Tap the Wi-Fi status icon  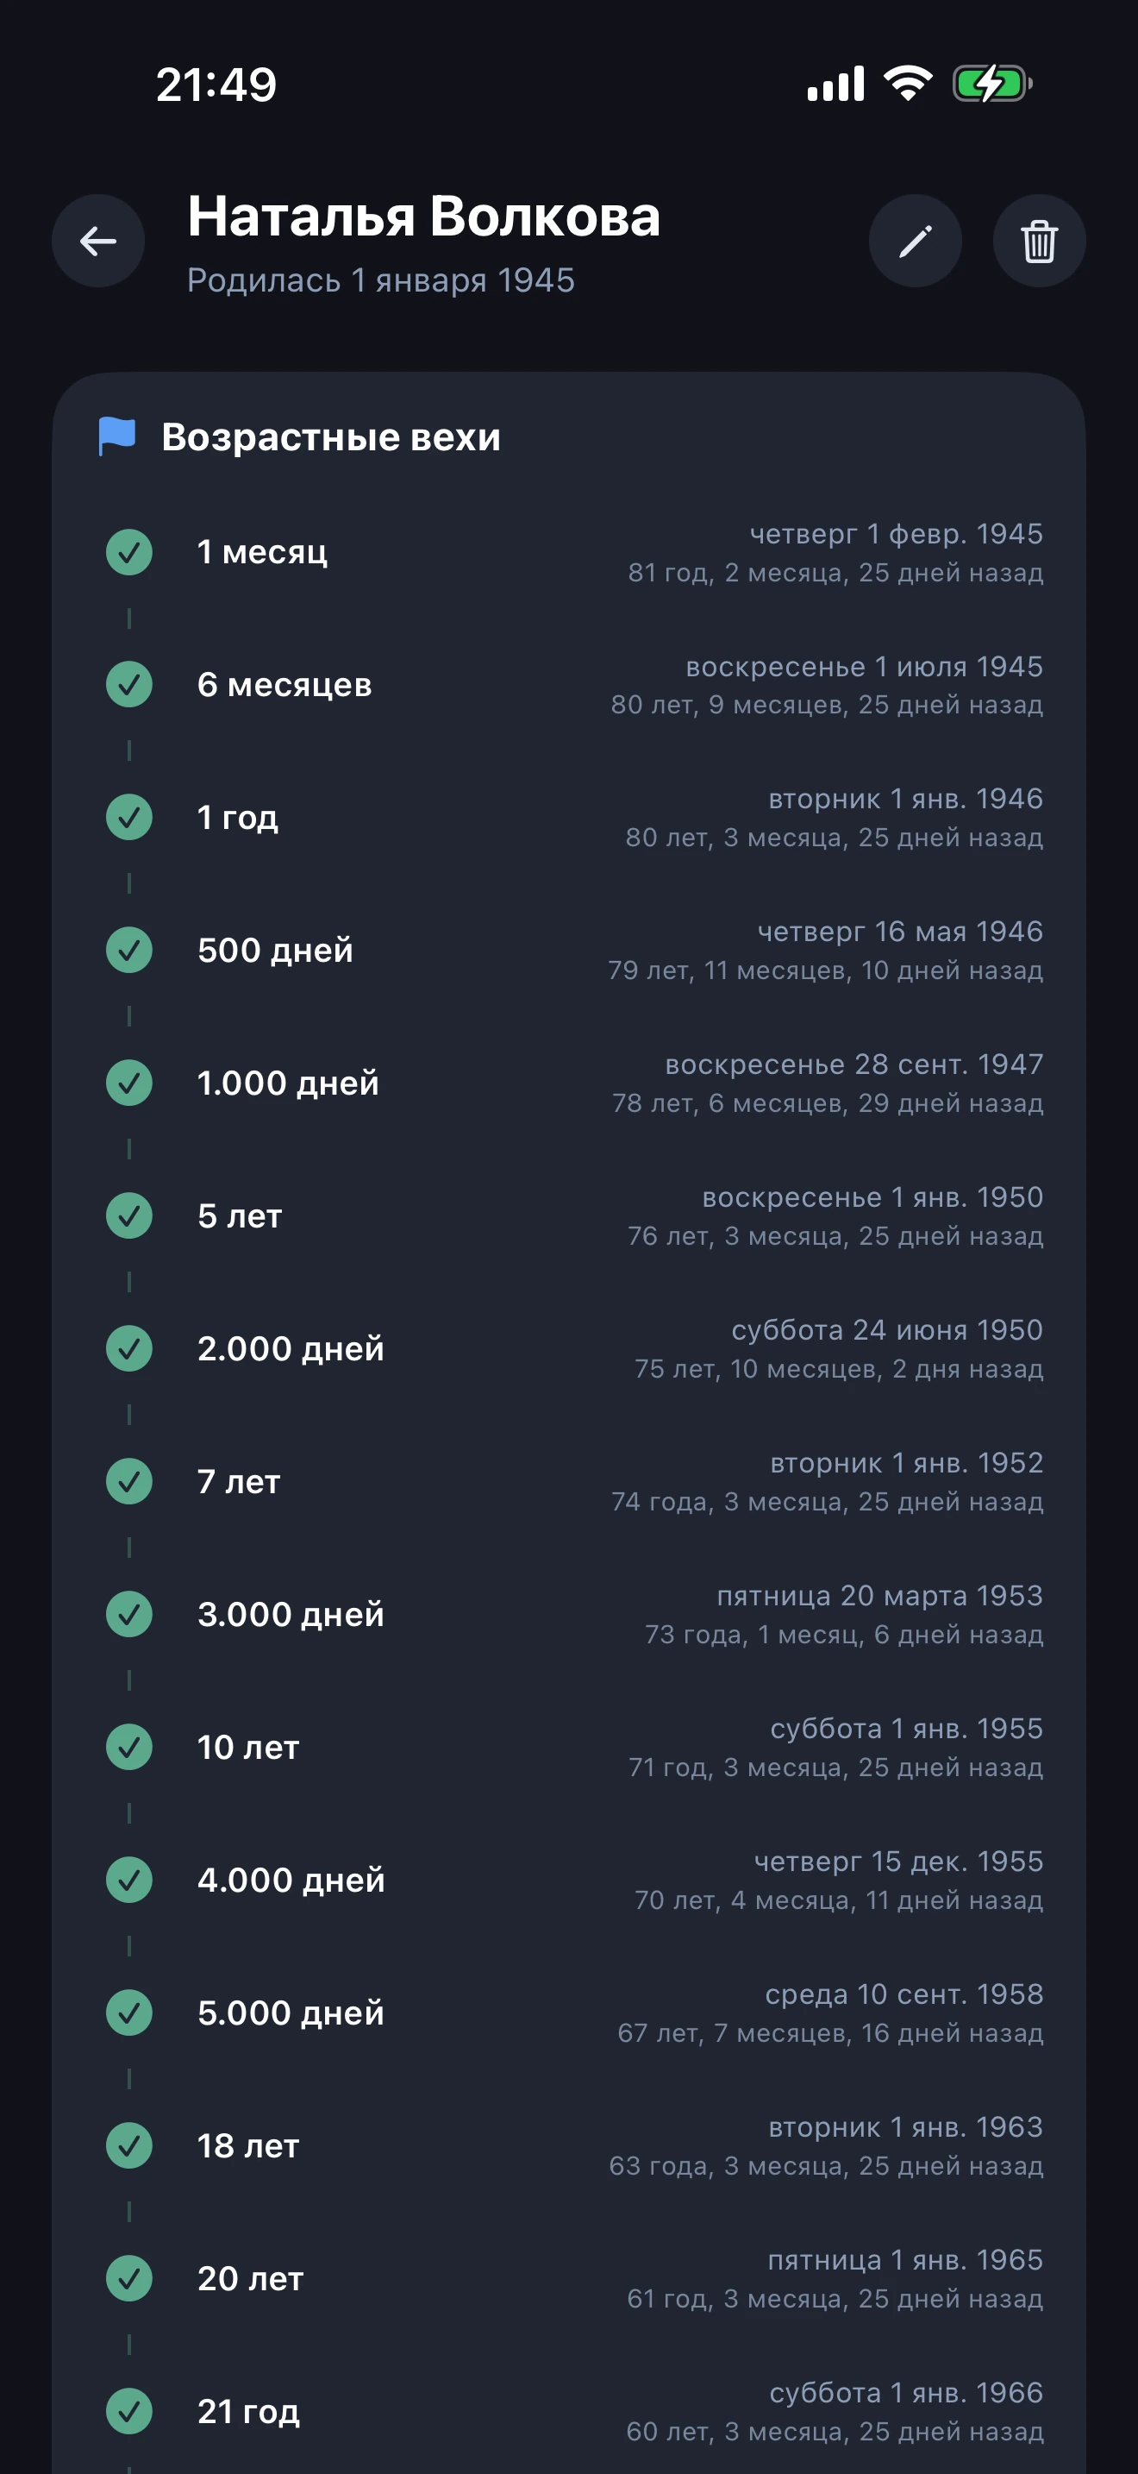pos(908,85)
